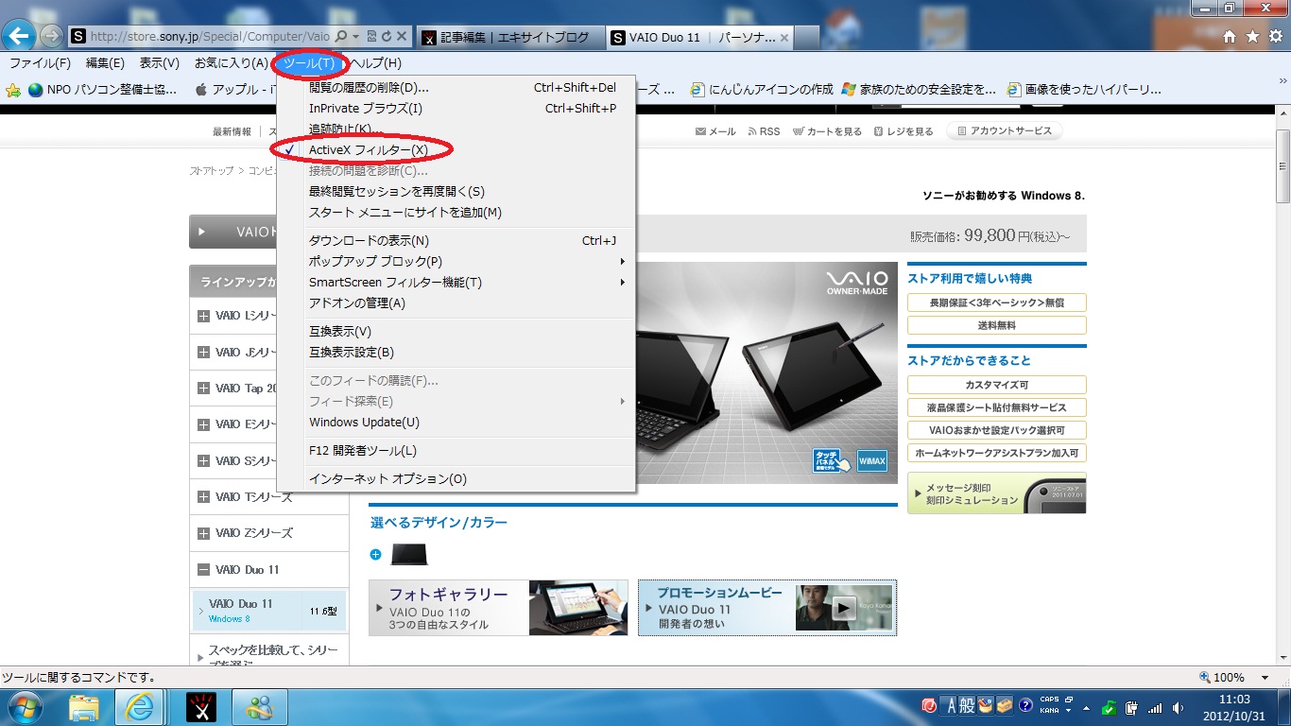This screenshot has height=726, width=1291.
Task: Select 閲覧の履歴の削除(D) menu item
Action: tap(456, 87)
